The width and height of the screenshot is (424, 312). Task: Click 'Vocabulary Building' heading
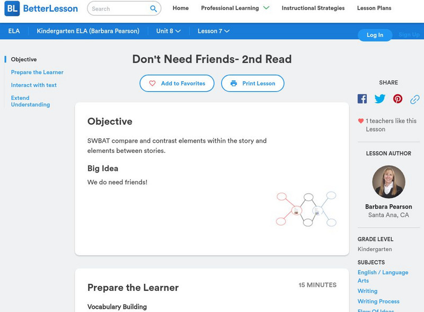[117, 307]
